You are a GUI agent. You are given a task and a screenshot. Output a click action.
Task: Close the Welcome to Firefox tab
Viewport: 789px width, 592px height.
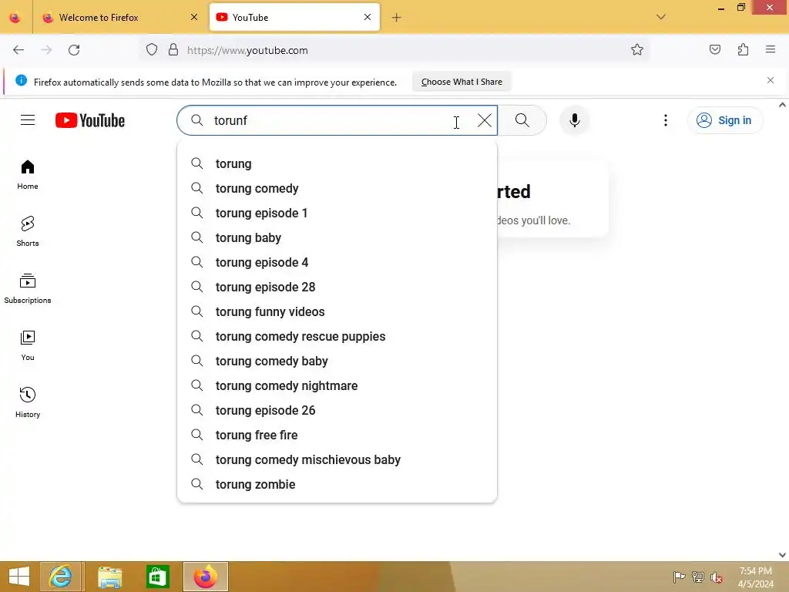pos(194,17)
